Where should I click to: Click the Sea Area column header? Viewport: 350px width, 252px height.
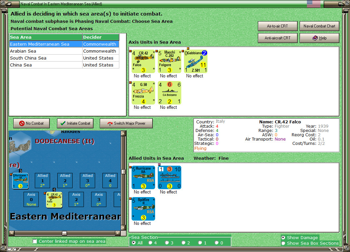[x=46, y=37]
